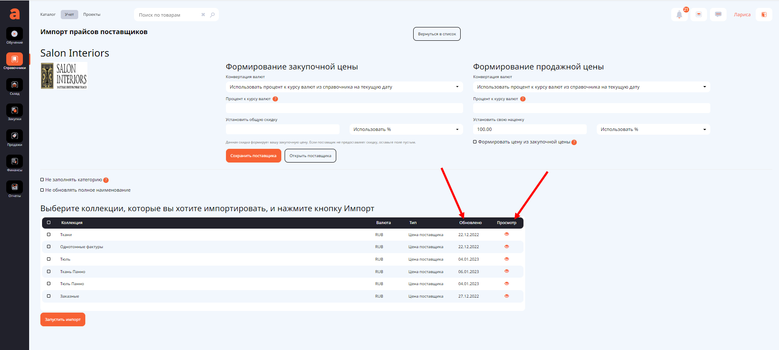Viewport: 779px width, 350px height.
Task: Open notifications bell icon
Action: click(679, 15)
